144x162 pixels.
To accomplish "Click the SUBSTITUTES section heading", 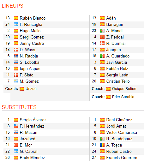I will 19,107.
